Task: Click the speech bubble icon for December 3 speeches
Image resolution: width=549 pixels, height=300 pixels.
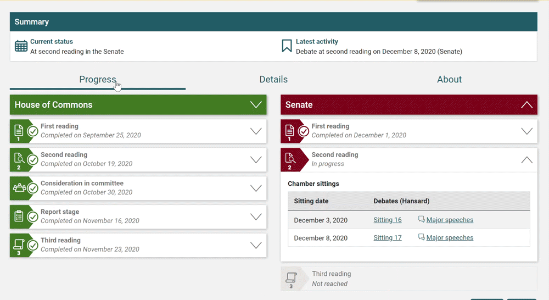Action: pos(421,220)
